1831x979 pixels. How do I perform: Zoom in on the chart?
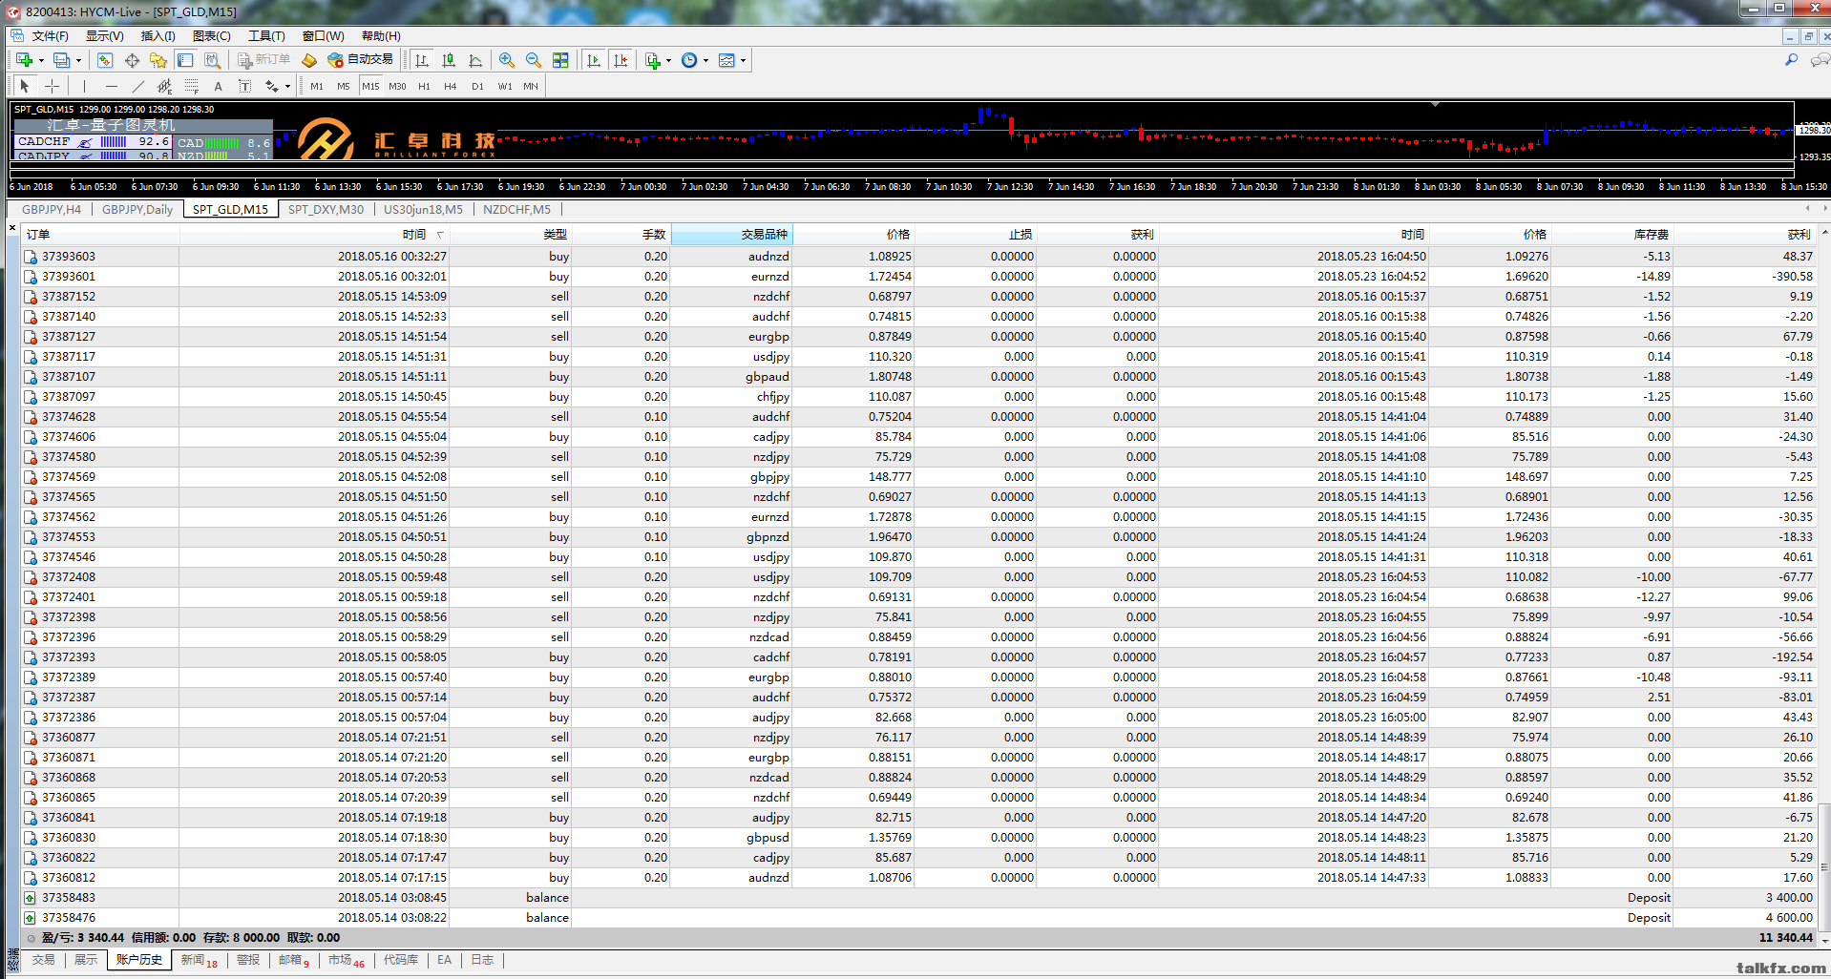pos(507,60)
